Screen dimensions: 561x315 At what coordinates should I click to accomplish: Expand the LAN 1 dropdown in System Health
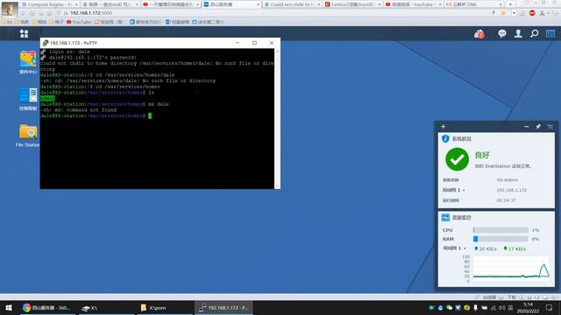pyautogui.click(x=464, y=191)
